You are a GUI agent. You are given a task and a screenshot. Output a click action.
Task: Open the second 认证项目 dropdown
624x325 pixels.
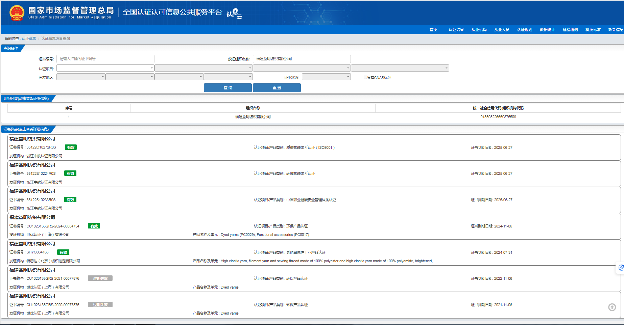point(203,68)
